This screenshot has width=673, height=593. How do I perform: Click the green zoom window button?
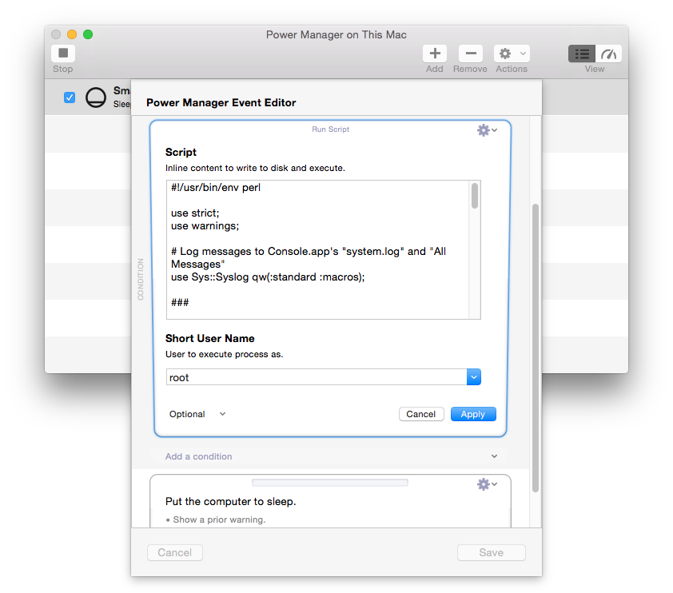click(88, 34)
